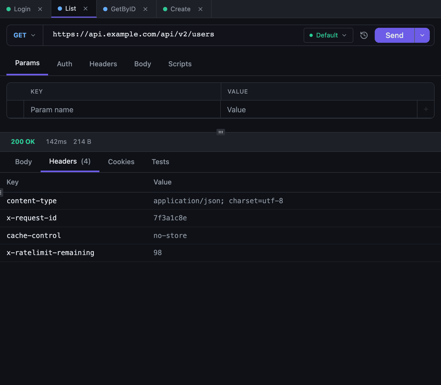
Task: Add a new param row
Action: (x=426, y=109)
